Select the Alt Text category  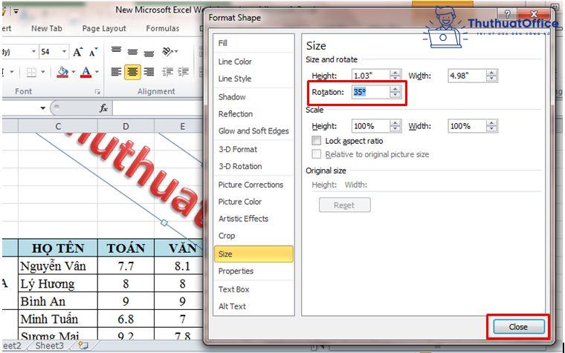tap(254, 306)
